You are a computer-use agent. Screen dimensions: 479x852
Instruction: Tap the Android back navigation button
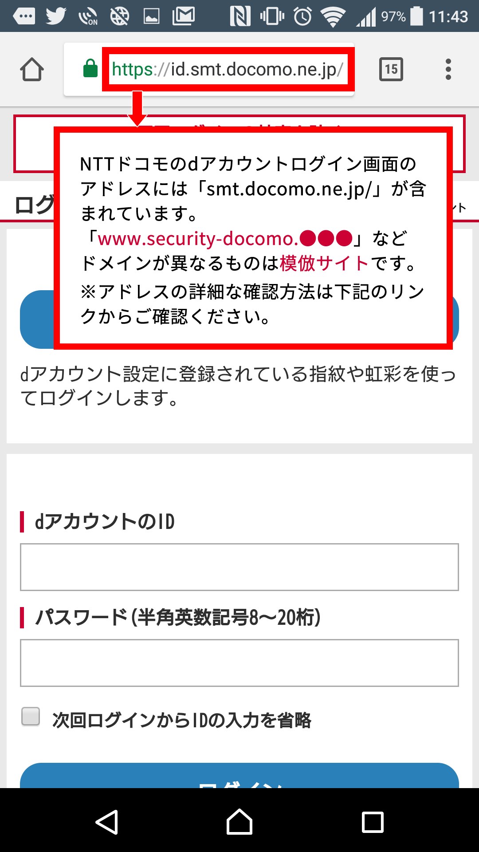107,822
